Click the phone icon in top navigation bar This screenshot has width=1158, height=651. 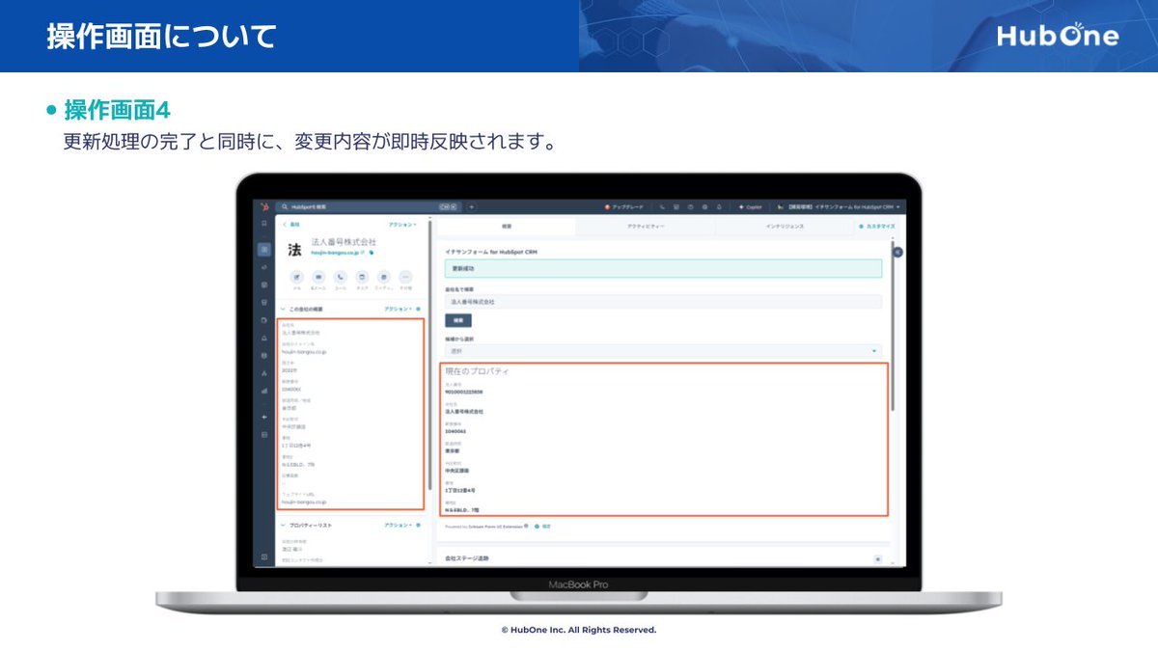(662, 206)
